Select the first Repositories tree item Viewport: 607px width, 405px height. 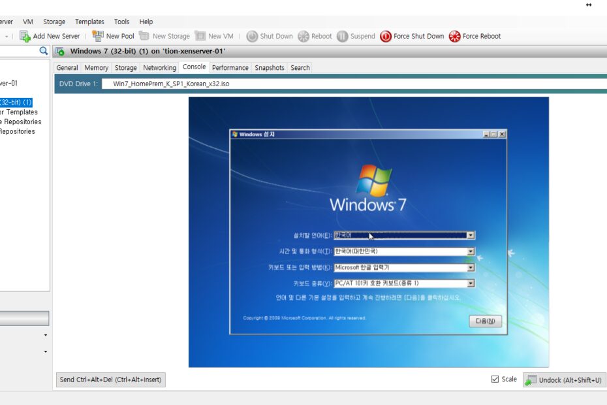pyautogui.click(x=20, y=121)
